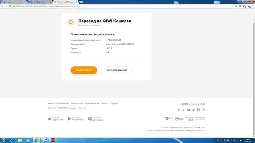255x143 pixels.
Task: Launch Internet Explorer from the taskbar
Action: point(12,140)
